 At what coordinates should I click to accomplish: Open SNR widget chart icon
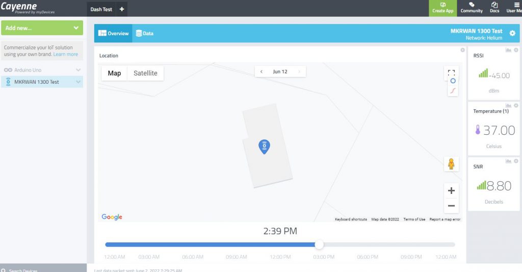tap(508, 161)
